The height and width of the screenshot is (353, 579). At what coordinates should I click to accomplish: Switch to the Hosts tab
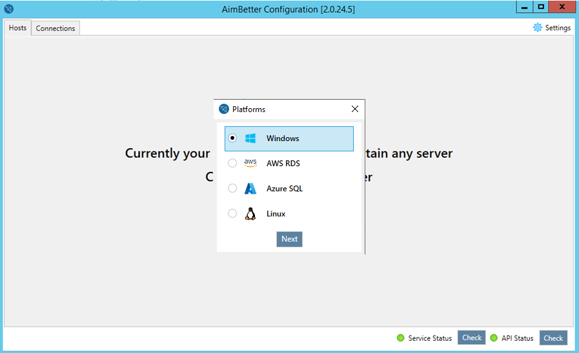point(17,28)
